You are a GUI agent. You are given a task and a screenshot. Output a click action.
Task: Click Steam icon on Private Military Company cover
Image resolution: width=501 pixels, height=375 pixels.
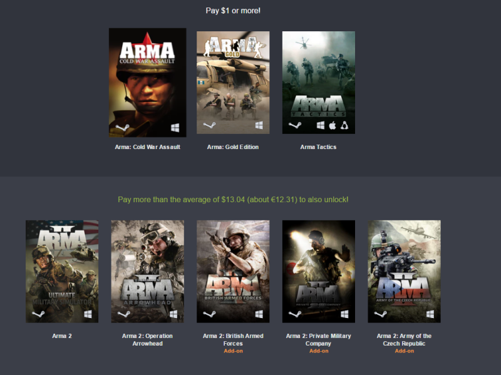click(x=295, y=314)
